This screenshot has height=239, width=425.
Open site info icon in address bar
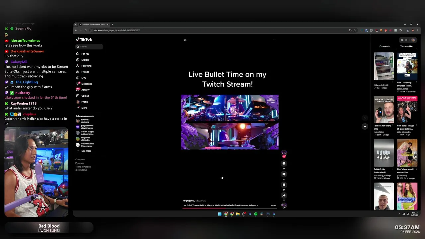(x=91, y=30)
